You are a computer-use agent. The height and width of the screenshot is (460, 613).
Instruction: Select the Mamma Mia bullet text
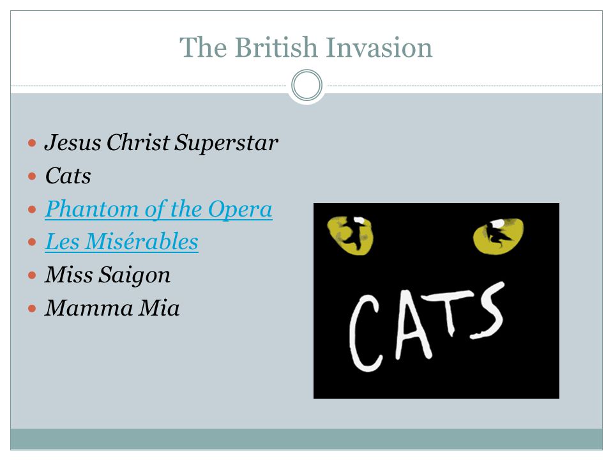coord(112,308)
